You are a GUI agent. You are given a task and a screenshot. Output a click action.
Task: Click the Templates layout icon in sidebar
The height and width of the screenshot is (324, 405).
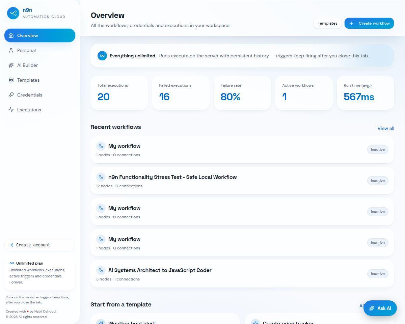tap(11, 80)
